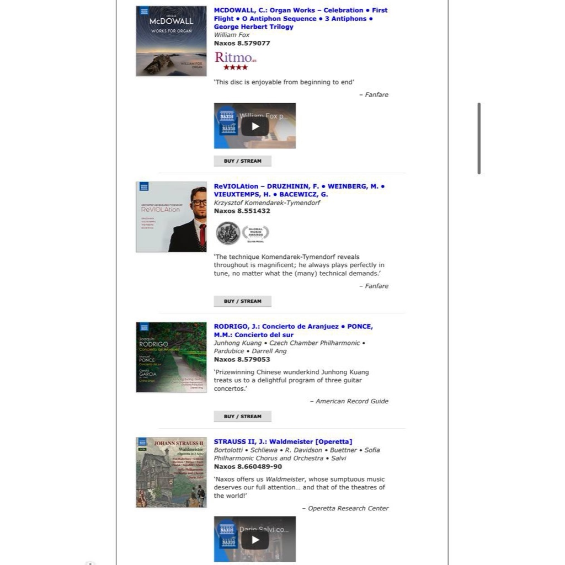Click the American Record Guide attribution
This screenshot has height=565, width=565.
[x=349, y=402]
